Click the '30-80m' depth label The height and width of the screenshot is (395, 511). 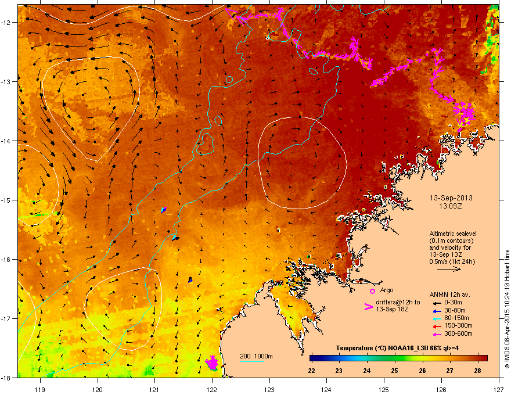pos(455,311)
